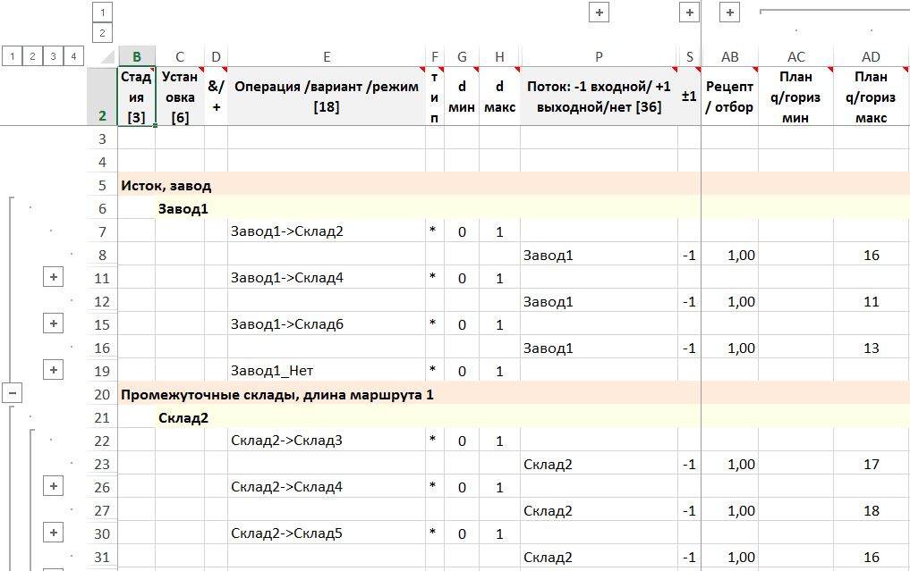Screen dimensions: 910x571
Task: Expand column group above column AB
Action: click(729, 13)
